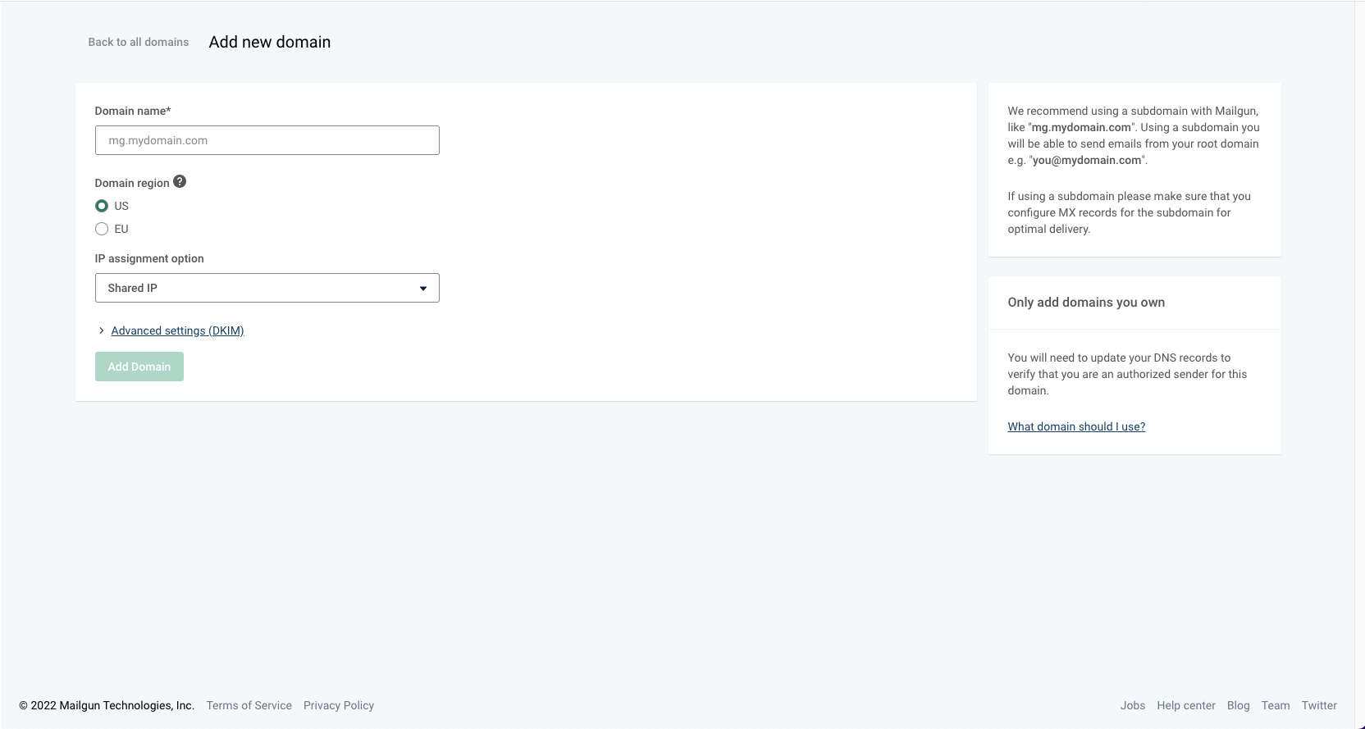Focus the Domain name input field

tap(267, 140)
